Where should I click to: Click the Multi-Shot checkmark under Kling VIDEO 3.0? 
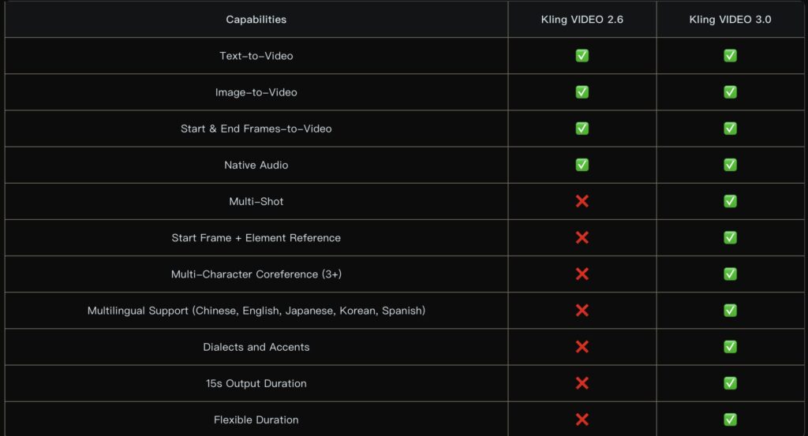[730, 201]
